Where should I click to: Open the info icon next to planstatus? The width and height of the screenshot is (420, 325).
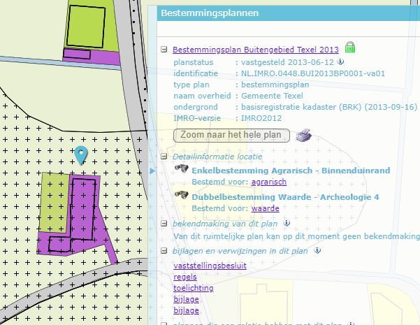point(340,62)
